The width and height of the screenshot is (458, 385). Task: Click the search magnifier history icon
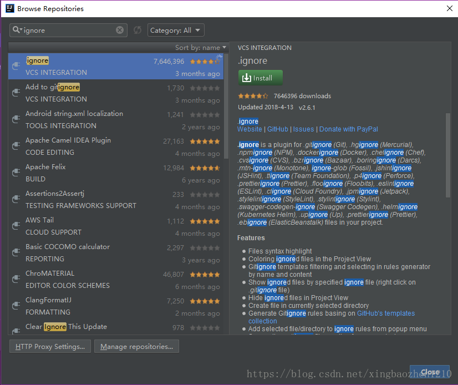(x=17, y=29)
